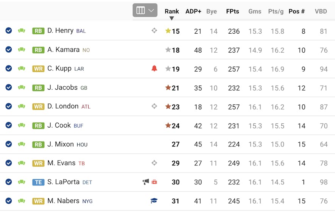This screenshot has width=335, height=212.
Task: Click the gold star next to rank 15
Action: point(168,31)
